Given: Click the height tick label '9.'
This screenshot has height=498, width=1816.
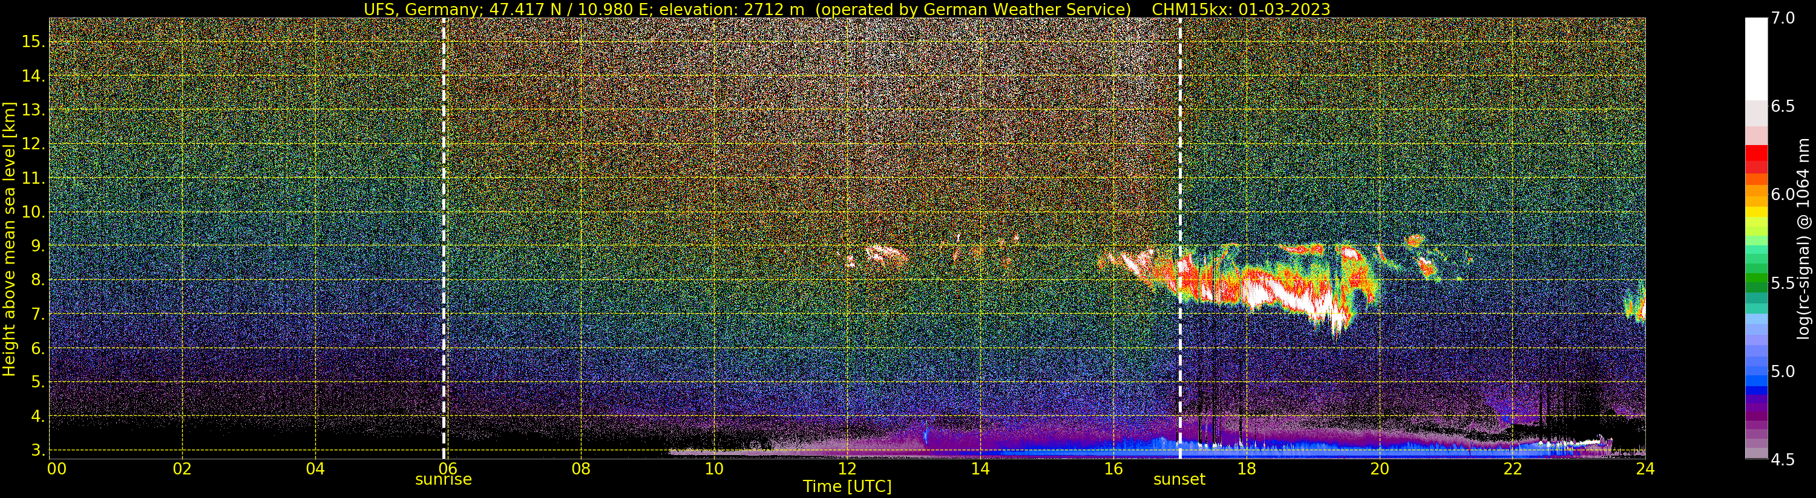Looking at the screenshot, I should 38,246.
